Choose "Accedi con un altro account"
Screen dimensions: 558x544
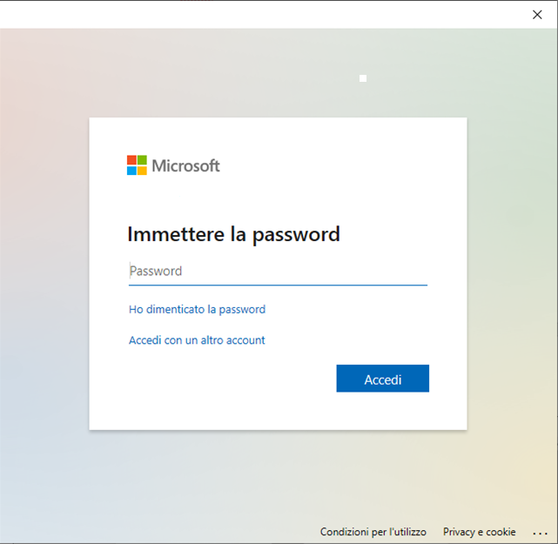click(197, 340)
